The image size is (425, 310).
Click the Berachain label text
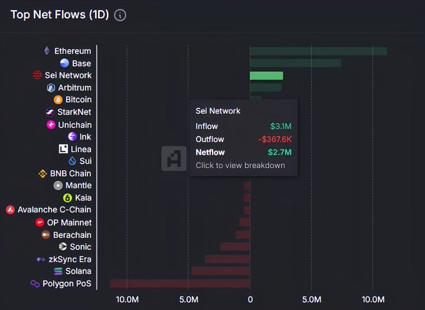(72, 235)
